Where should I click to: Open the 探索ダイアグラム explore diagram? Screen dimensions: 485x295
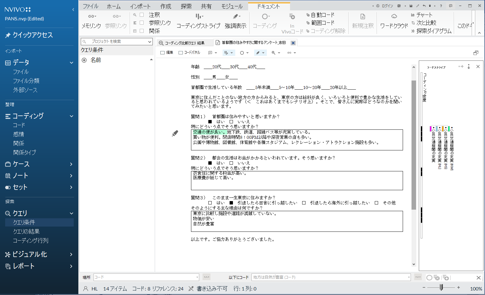tap(431, 31)
